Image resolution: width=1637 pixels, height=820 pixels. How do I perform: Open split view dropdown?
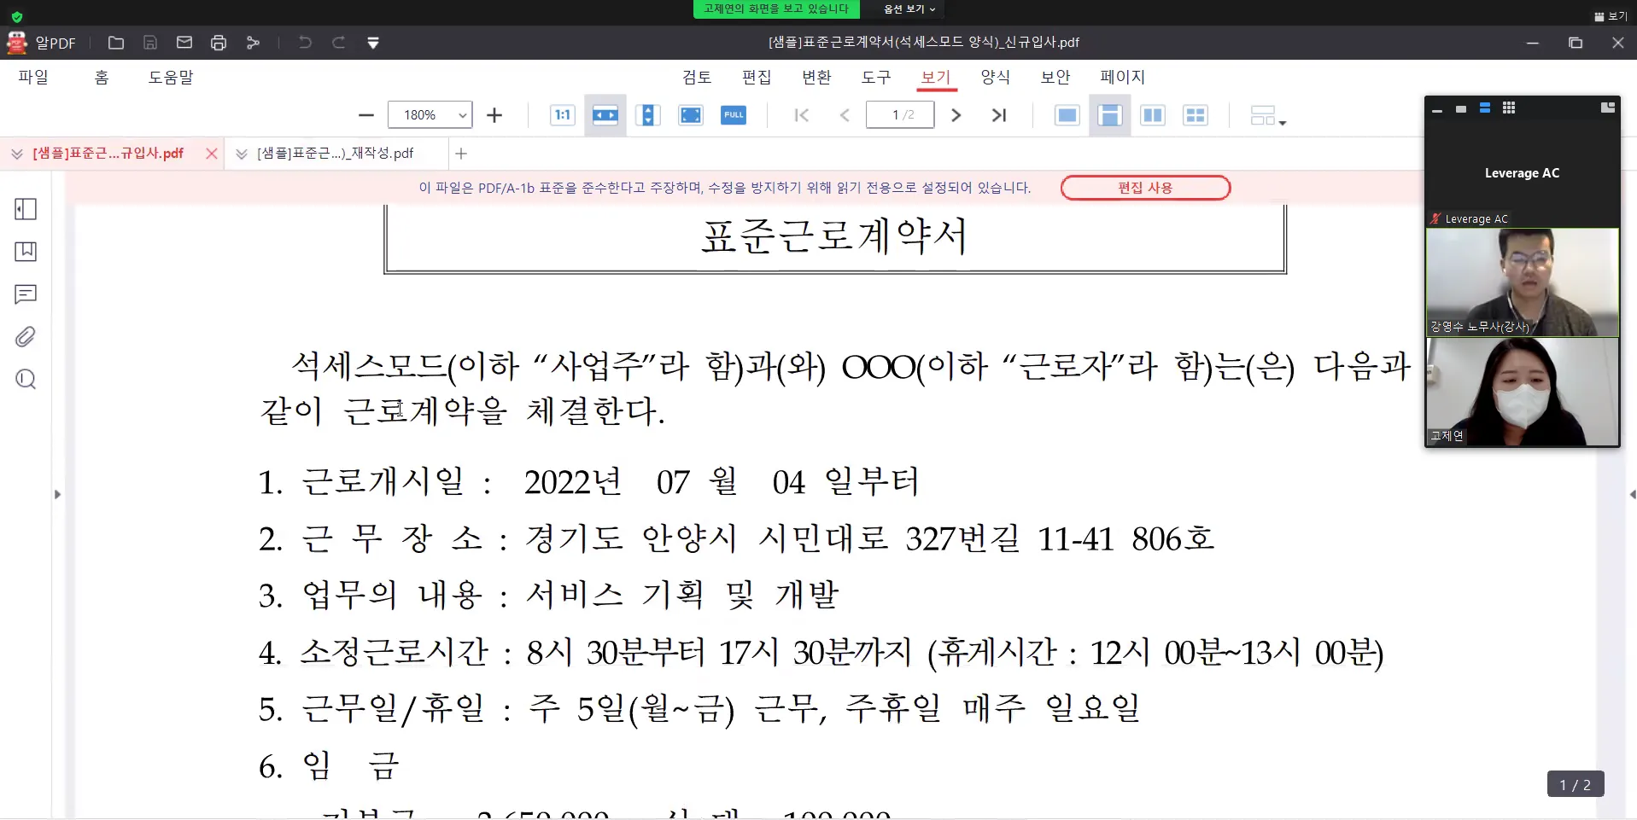(1268, 115)
